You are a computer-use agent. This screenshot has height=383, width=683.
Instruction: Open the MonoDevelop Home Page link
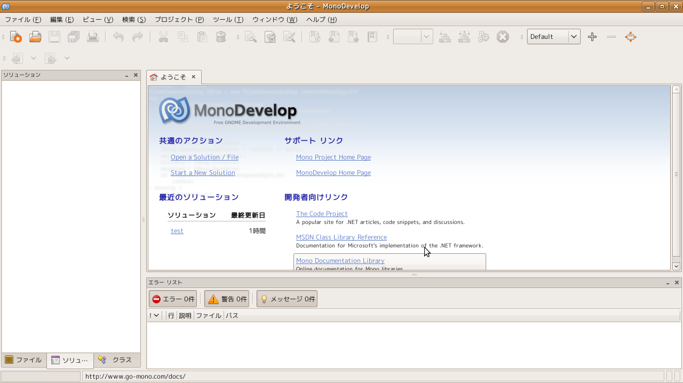coord(333,173)
